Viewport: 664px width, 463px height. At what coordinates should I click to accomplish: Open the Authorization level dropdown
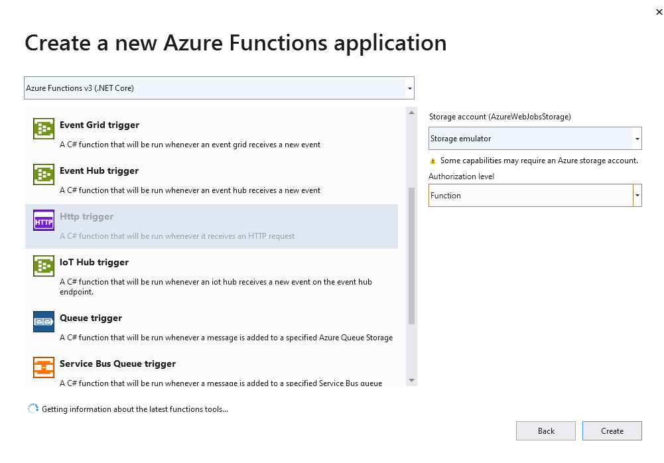point(636,195)
